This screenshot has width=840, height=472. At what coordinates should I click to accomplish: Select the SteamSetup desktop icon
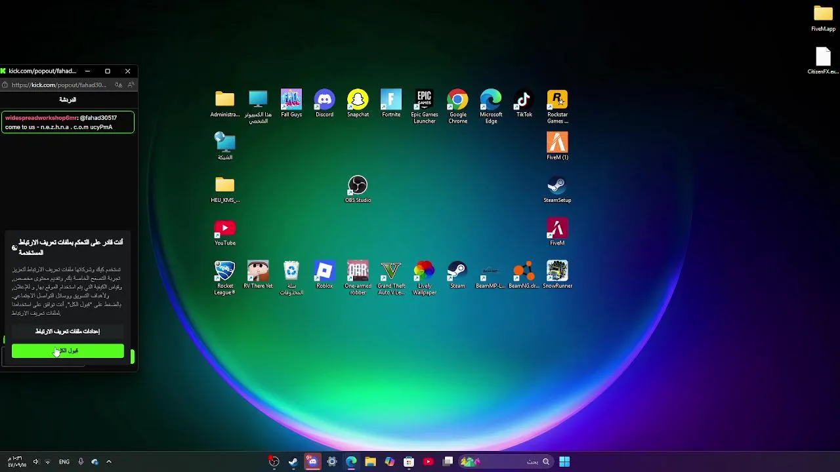pyautogui.click(x=557, y=189)
